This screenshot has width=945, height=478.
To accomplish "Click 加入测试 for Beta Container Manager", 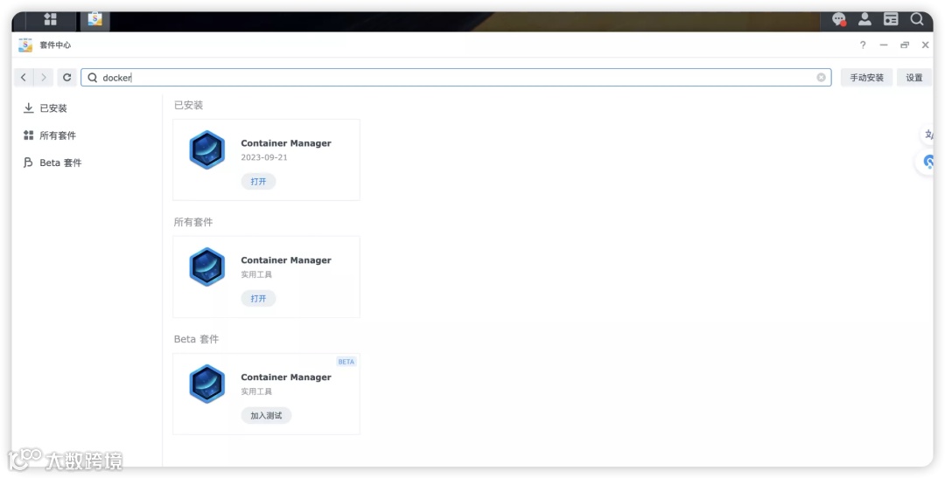I will 266,415.
